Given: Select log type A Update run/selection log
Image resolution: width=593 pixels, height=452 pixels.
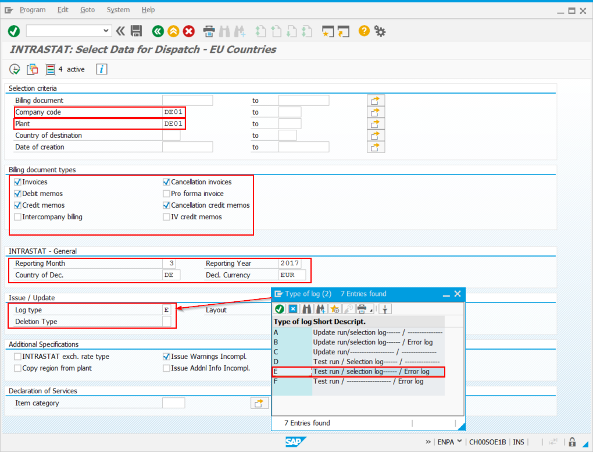Looking at the screenshot, I should point(359,332).
